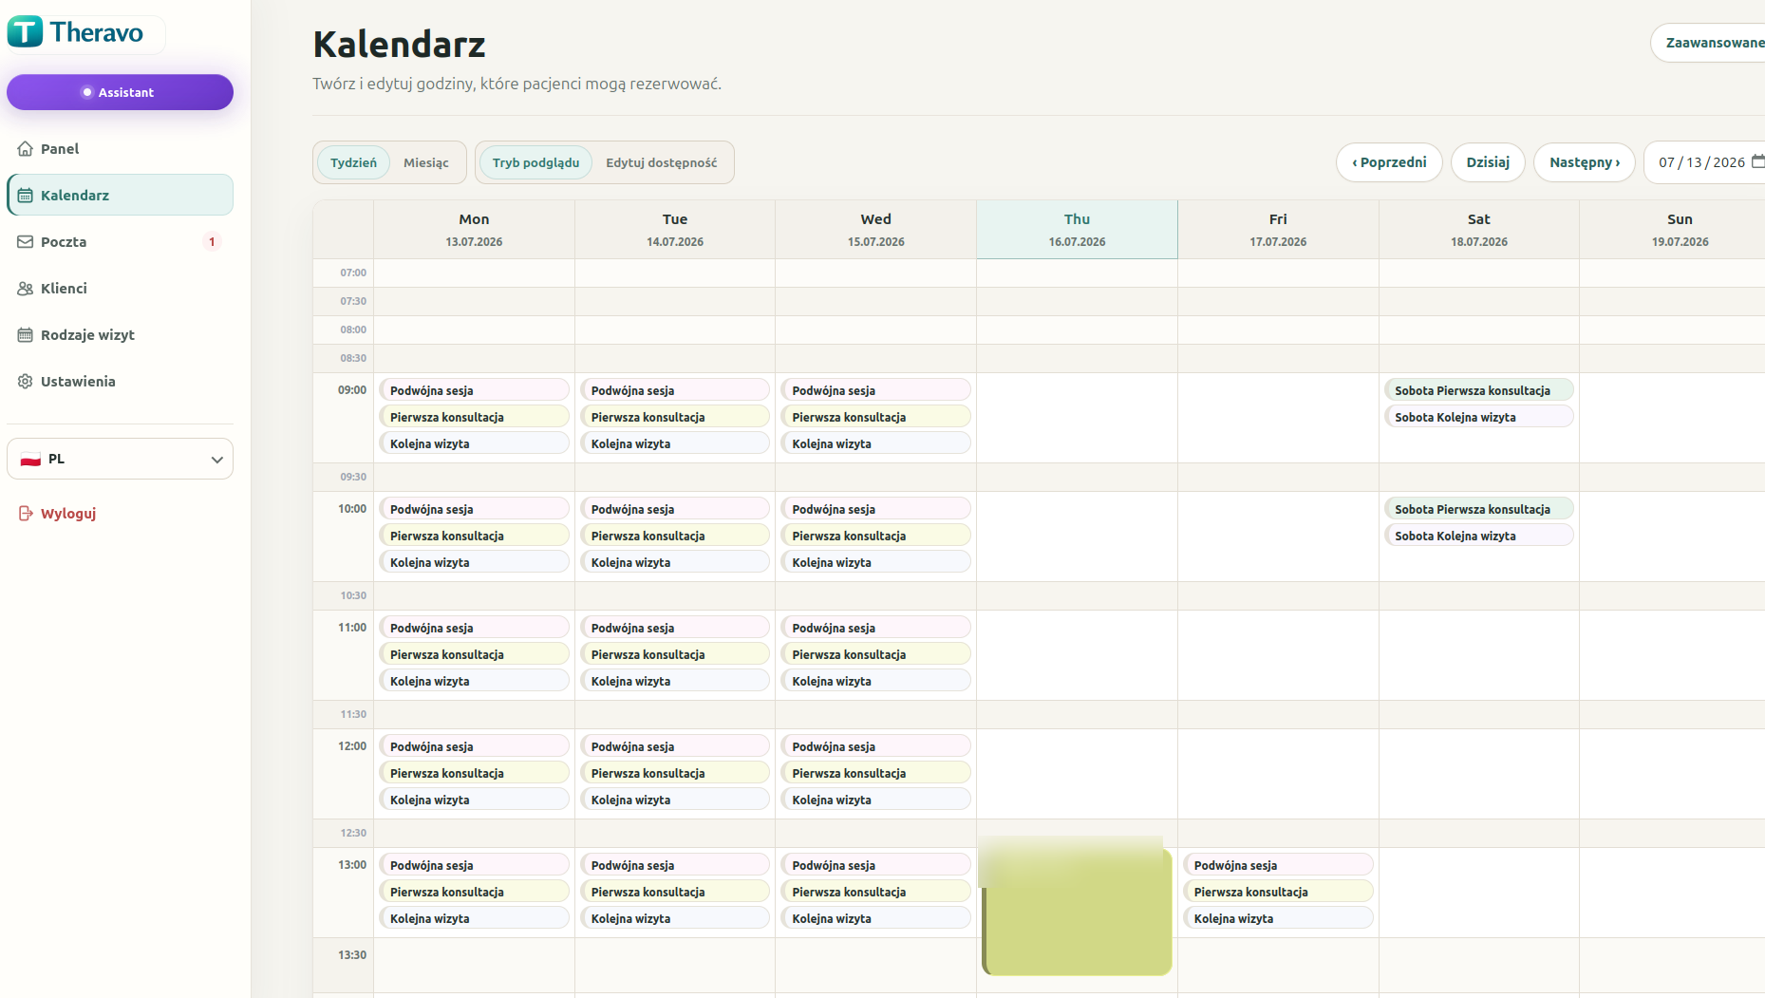
Task: Expand the PL language dropdown
Action: 120,459
